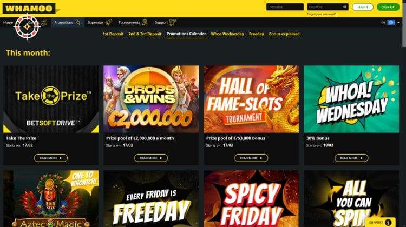The image size is (406, 227).
Task: Open the Bonus explained tab
Action: (284, 34)
